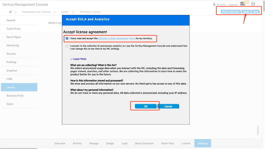Open the mail messages icon
Image resolution: width=265 pixels, height=149 pixels.
pos(242,4)
